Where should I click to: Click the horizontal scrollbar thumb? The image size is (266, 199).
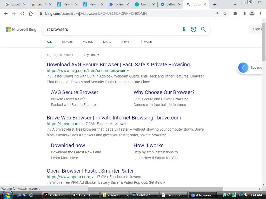(156, 189)
